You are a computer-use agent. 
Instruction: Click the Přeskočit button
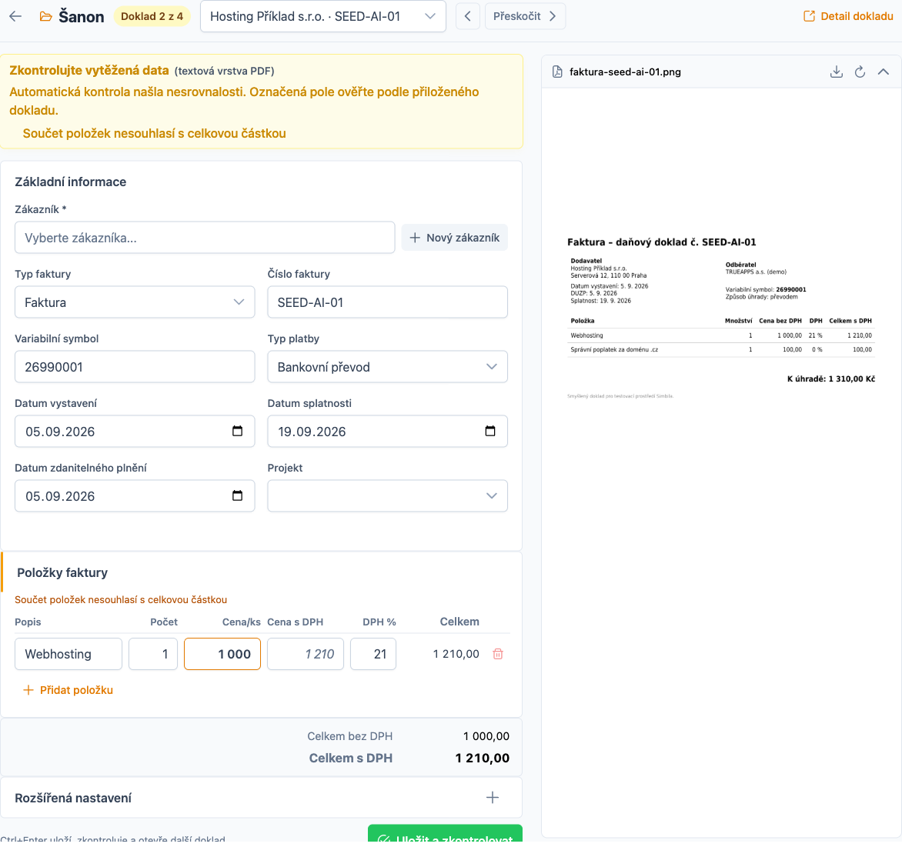(x=525, y=16)
